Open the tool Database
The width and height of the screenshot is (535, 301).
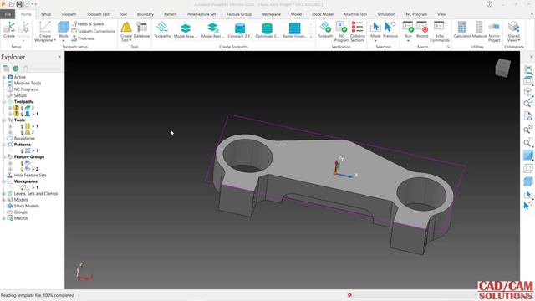[x=141, y=29]
